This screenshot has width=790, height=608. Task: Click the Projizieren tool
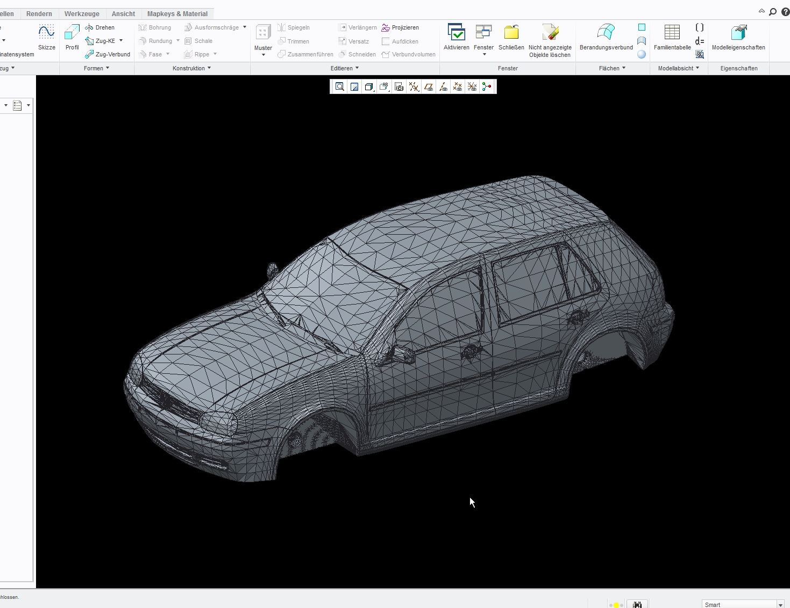[x=400, y=27]
